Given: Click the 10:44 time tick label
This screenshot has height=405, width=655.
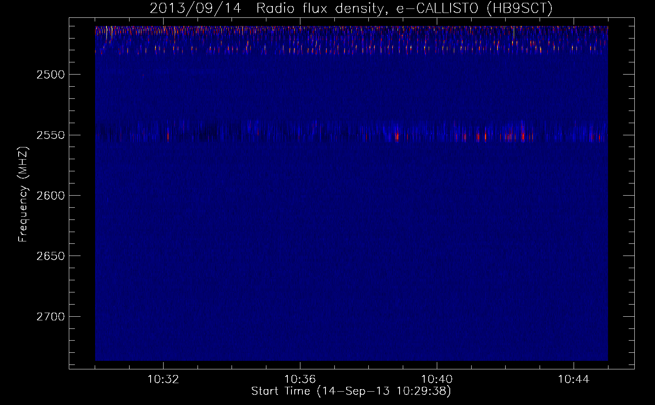Looking at the screenshot, I should tap(574, 379).
